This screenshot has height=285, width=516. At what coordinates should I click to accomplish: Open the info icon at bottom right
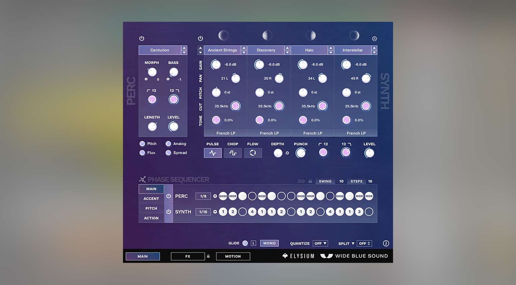point(386,243)
